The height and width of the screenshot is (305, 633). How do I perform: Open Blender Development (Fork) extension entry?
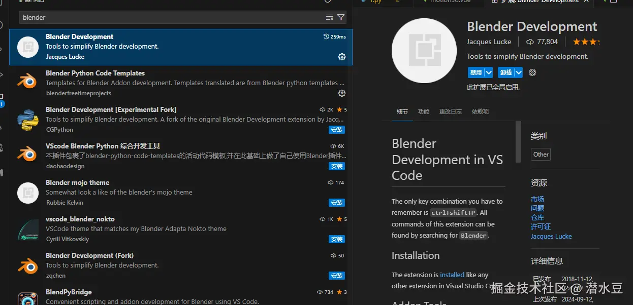point(180,265)
